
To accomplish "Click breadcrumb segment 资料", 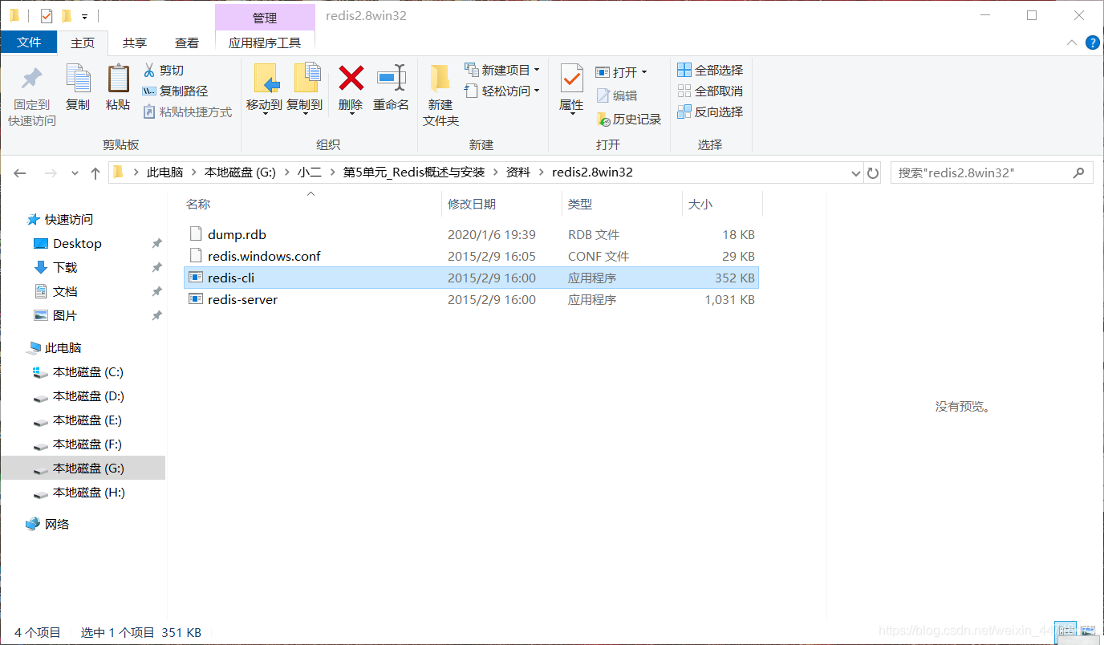I will click(518, 172).
